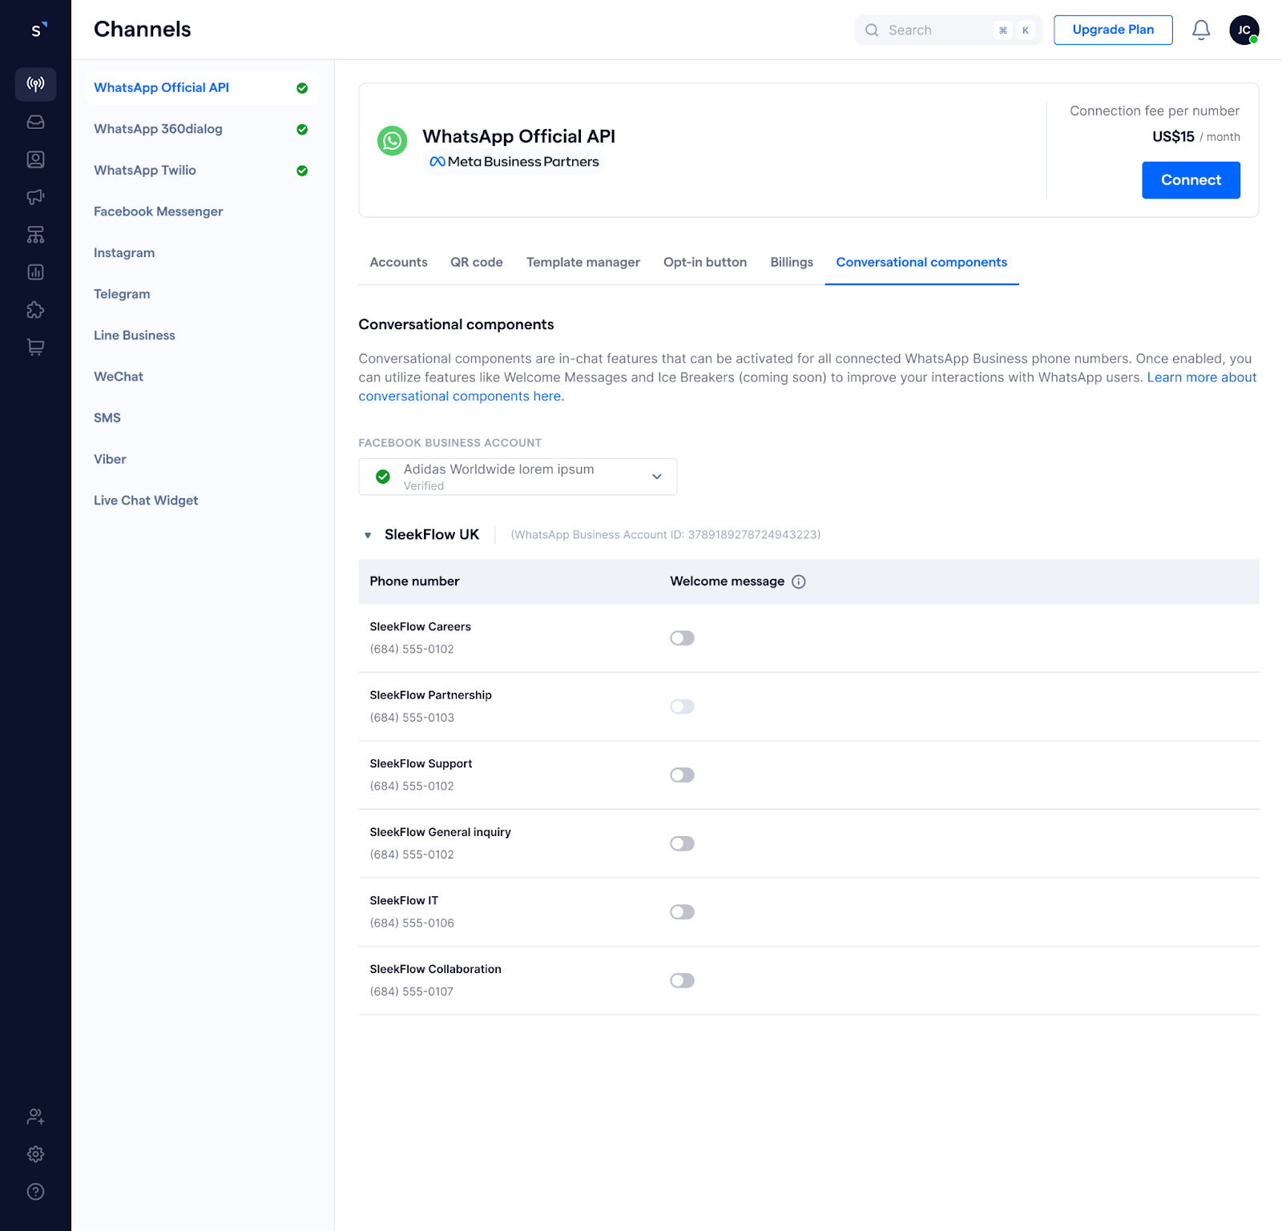Click the Phone number column header
This screenshot has width=1282, height=1231.
tap(414, 581)
